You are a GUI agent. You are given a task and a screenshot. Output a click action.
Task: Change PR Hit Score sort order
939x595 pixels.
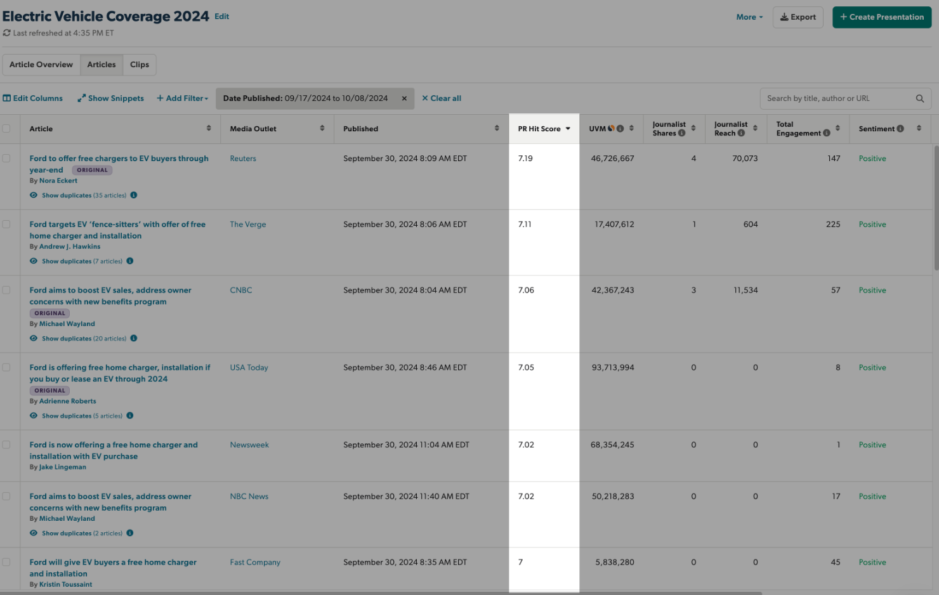click(x=568, y=128)
